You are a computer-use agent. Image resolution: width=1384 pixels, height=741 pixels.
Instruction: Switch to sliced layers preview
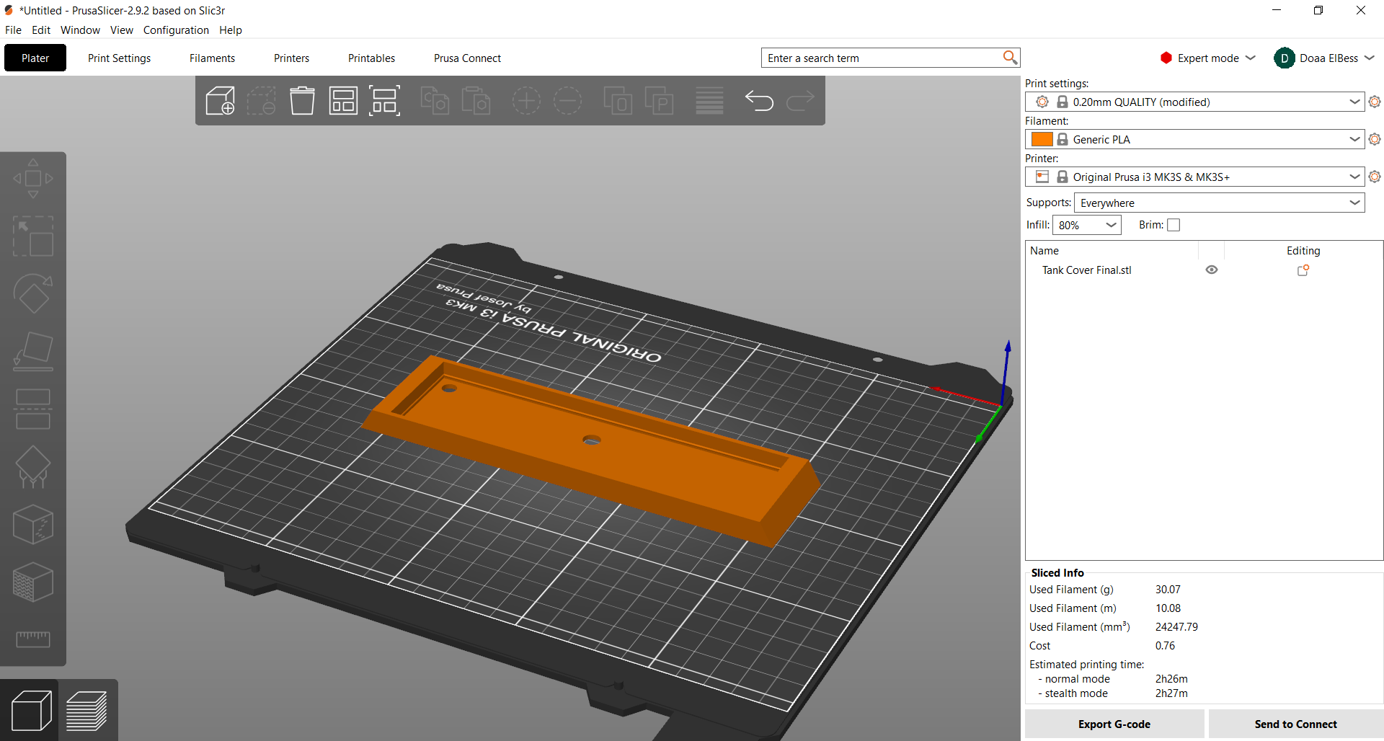(x=87, y=711)
